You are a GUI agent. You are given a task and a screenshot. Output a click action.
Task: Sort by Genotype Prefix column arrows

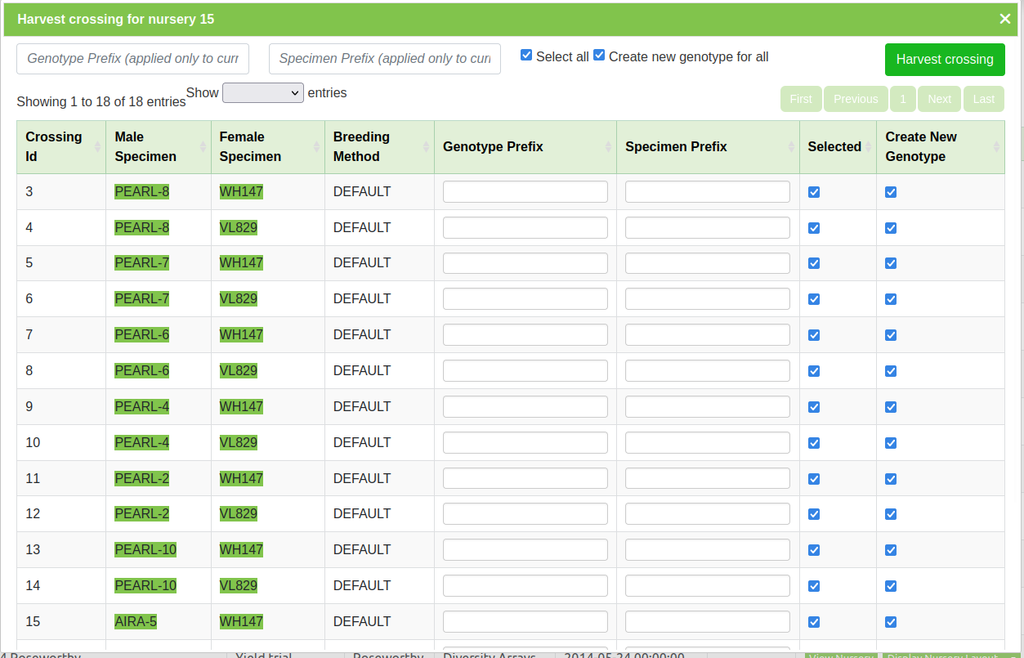tap(608, 147)
